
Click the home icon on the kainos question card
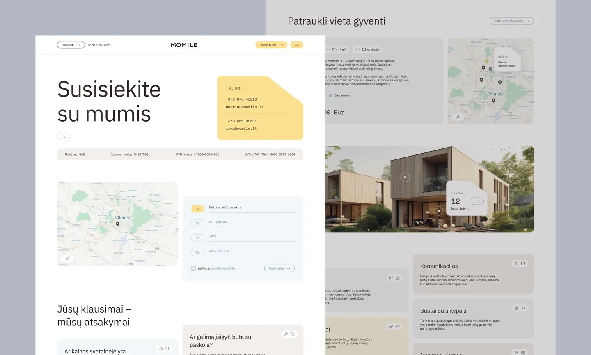(x=160, y=349)
